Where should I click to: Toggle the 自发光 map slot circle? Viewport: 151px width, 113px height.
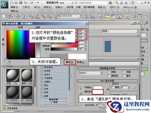[42, 74]
